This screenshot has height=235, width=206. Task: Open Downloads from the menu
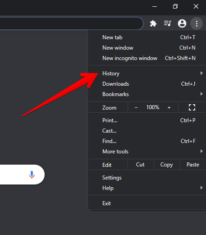pyautogui.click(x=146, y=84)
